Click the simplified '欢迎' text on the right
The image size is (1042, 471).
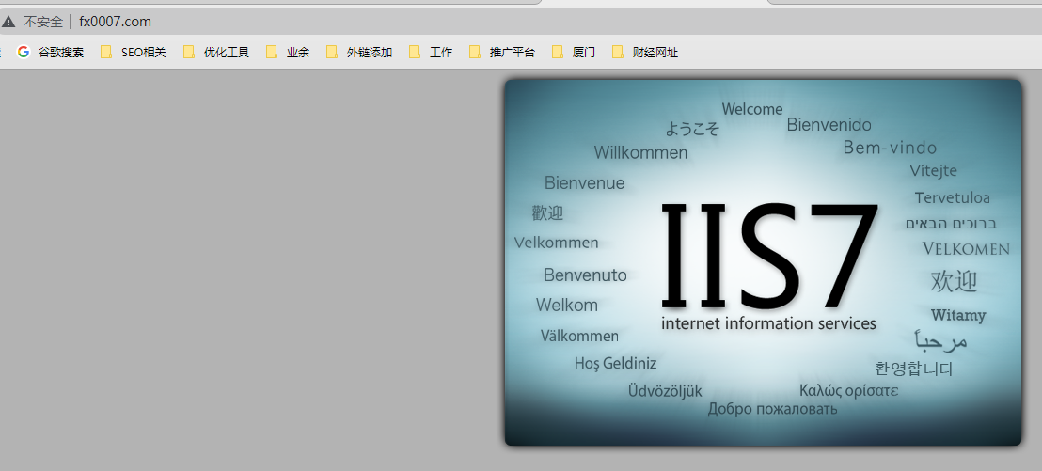[954, 281]
